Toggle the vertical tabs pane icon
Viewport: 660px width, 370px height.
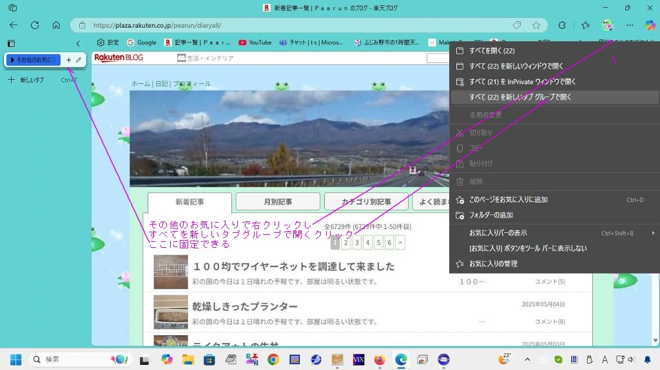pyautogui.click(x=11, y=43)
